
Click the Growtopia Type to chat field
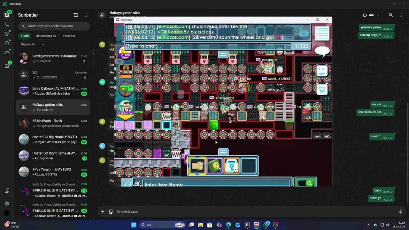pos(208,46)
